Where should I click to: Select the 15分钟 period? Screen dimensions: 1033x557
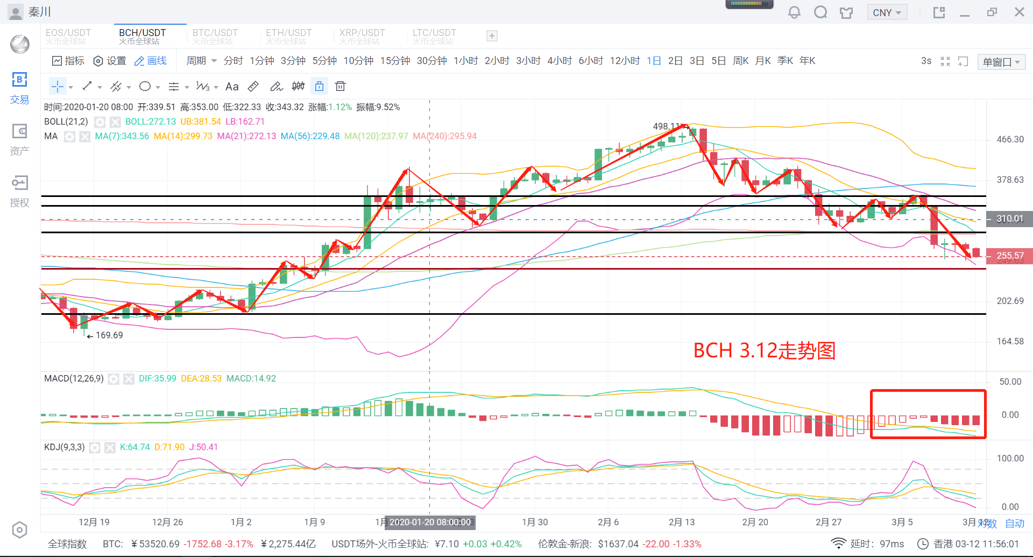pyautogui.click(x=395, y=61)
